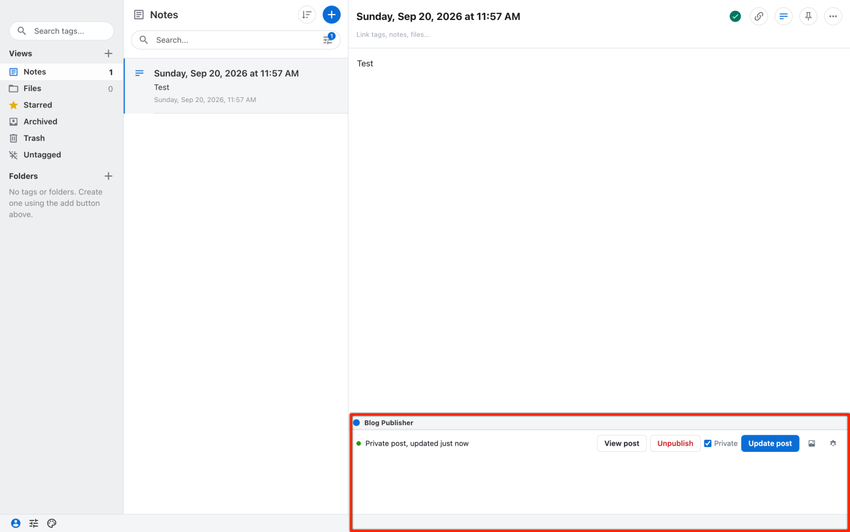Click the green sync status checkmark icon
Image resolution: width=850 pixels, height=532 pixels.
tap(735, 16)
